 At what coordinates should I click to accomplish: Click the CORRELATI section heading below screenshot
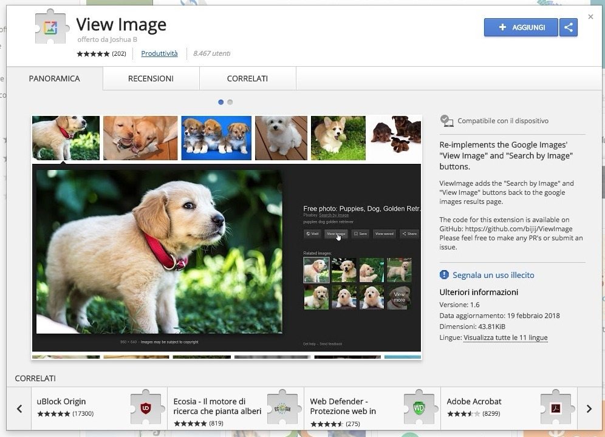click(x=35, y=378)
